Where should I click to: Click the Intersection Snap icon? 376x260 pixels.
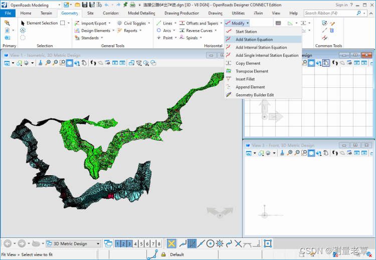tap(238, 243)
